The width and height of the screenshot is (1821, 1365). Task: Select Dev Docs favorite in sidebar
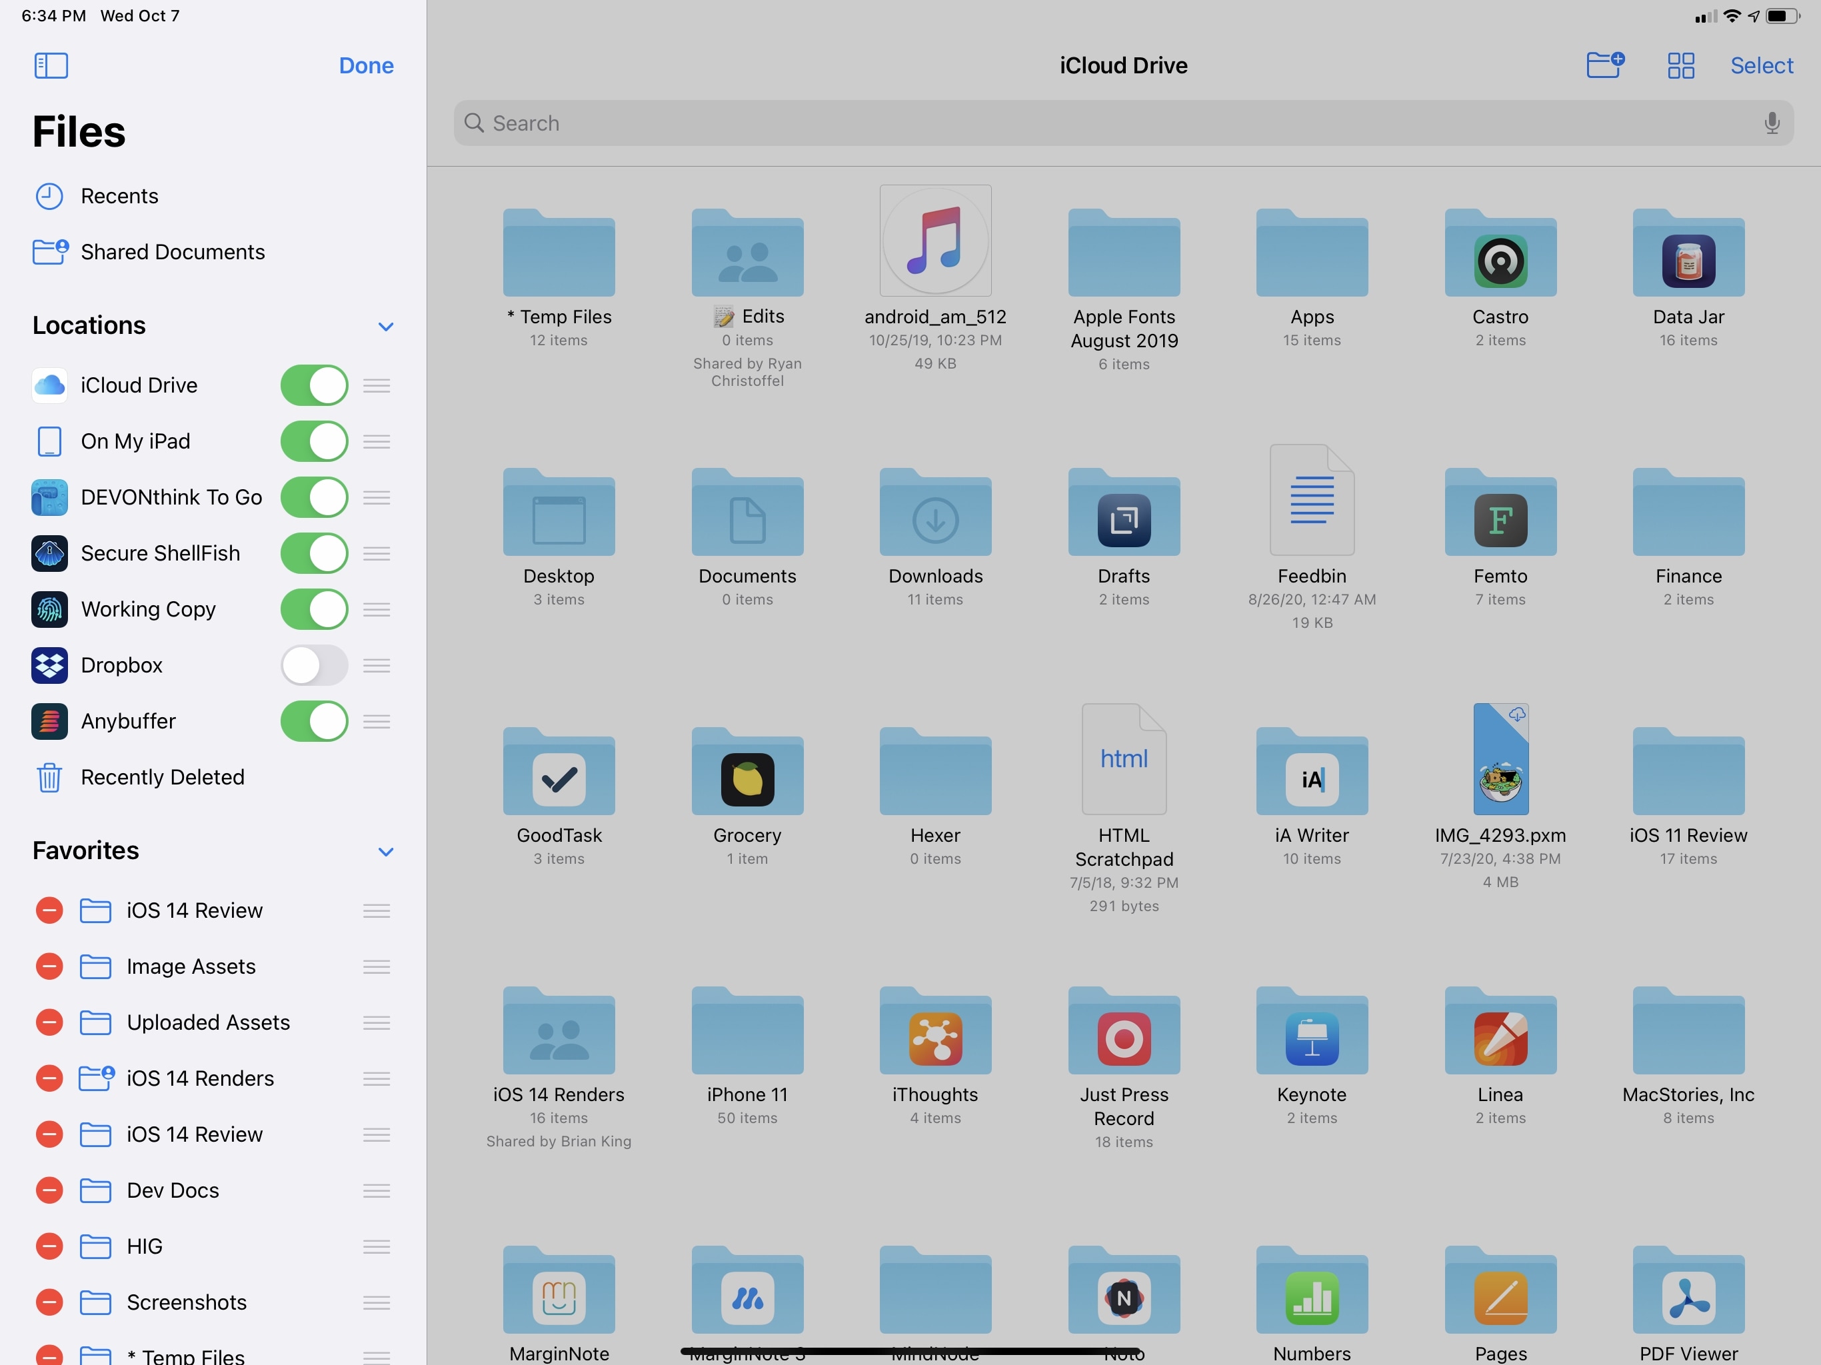tap(172, 1190)
